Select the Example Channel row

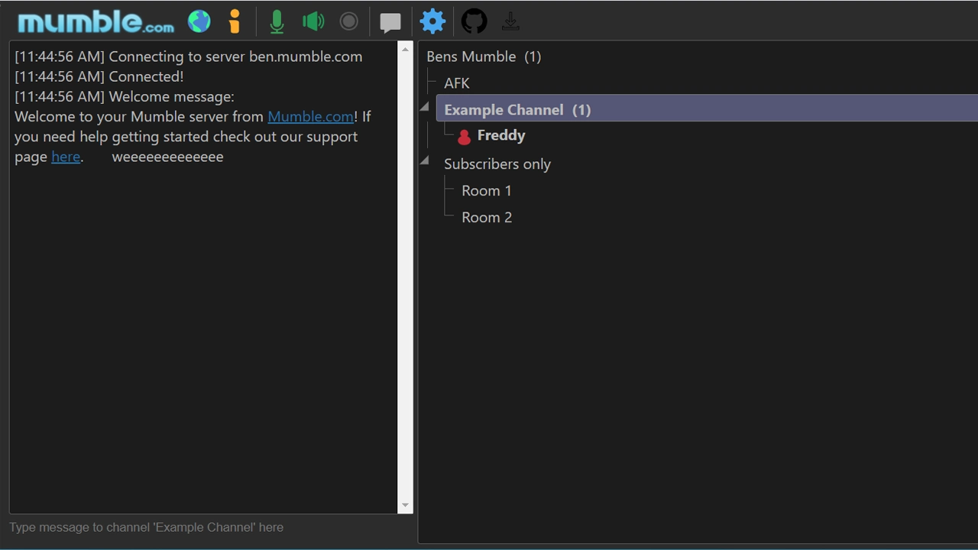707,108
